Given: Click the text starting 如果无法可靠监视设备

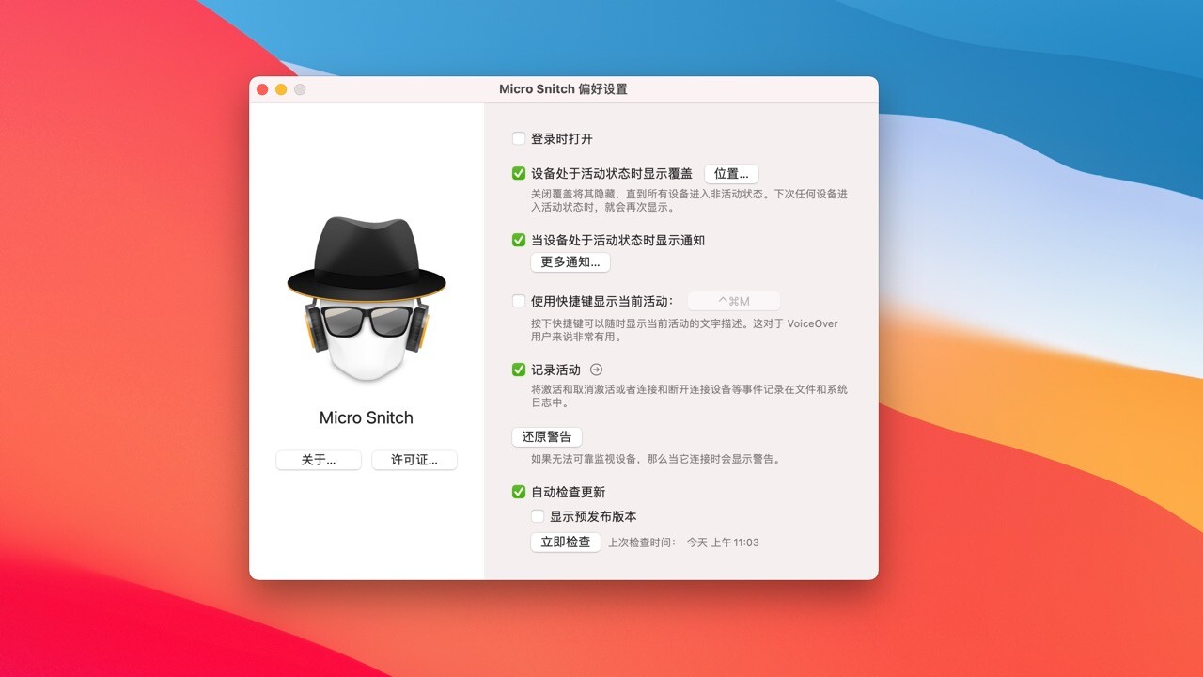Looking at the screenshot, I should [x=656, y=460].
